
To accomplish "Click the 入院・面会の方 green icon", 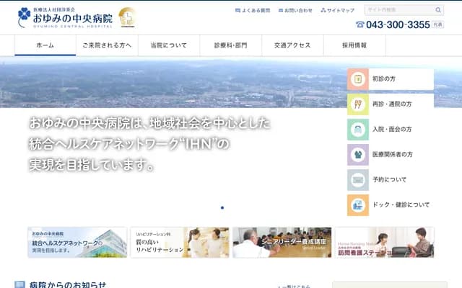I will tap(358, 130).
